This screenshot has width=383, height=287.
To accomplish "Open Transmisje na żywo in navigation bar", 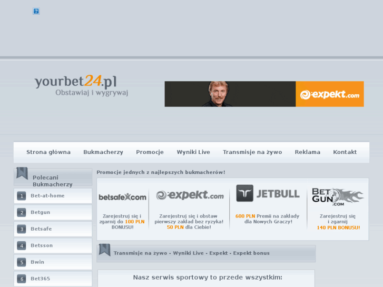I will (x=252, y=152).
